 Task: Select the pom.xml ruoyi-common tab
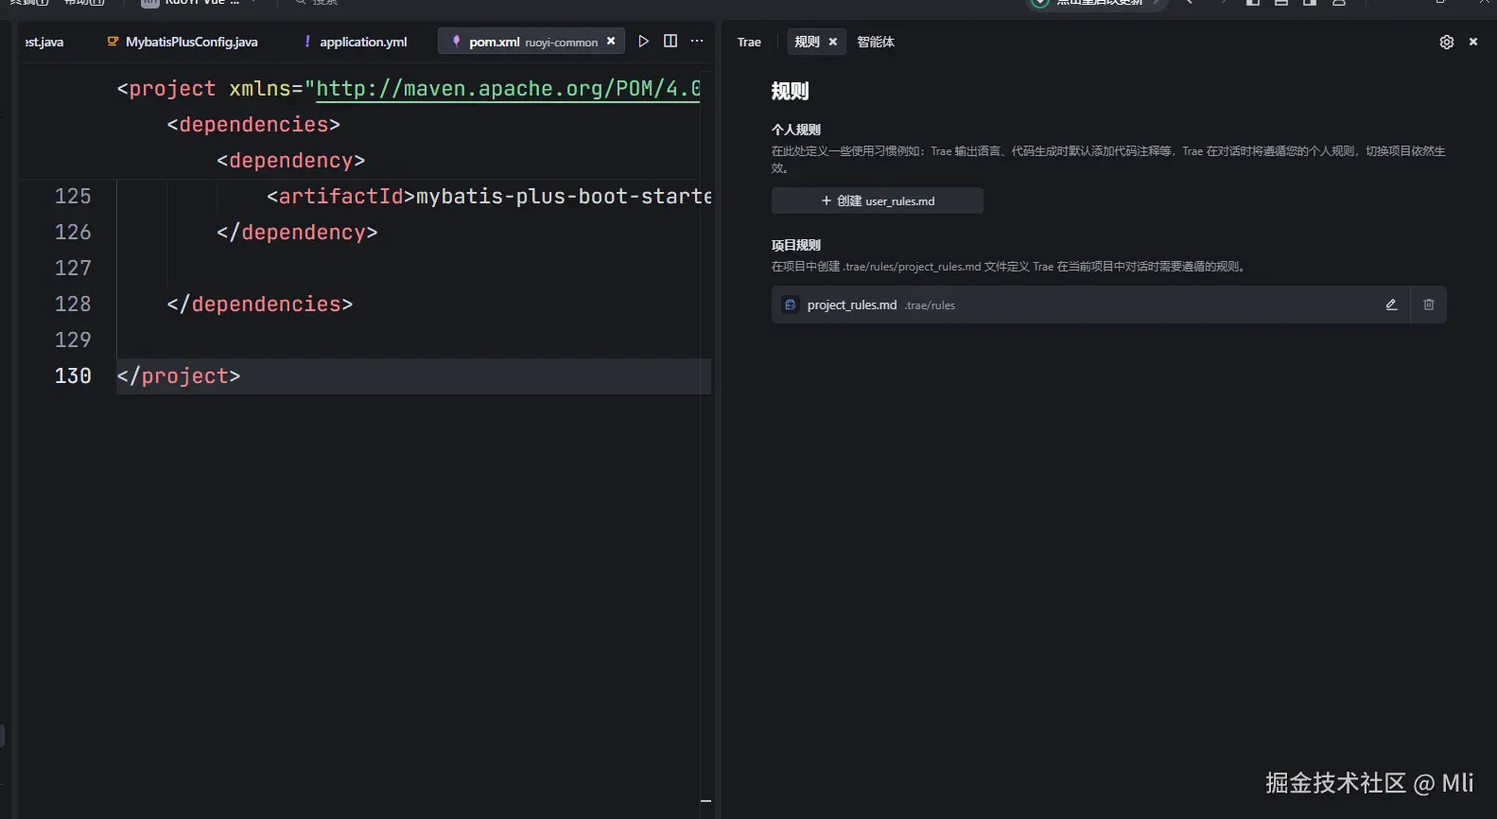point(531,42)
